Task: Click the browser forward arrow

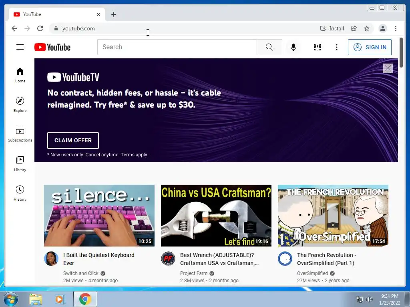Action: coord(27,28)
